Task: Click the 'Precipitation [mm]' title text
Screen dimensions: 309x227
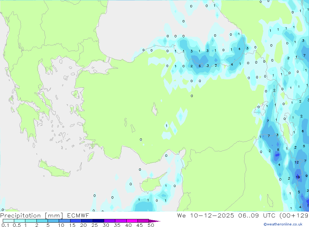Action: (x=32, y=216)
